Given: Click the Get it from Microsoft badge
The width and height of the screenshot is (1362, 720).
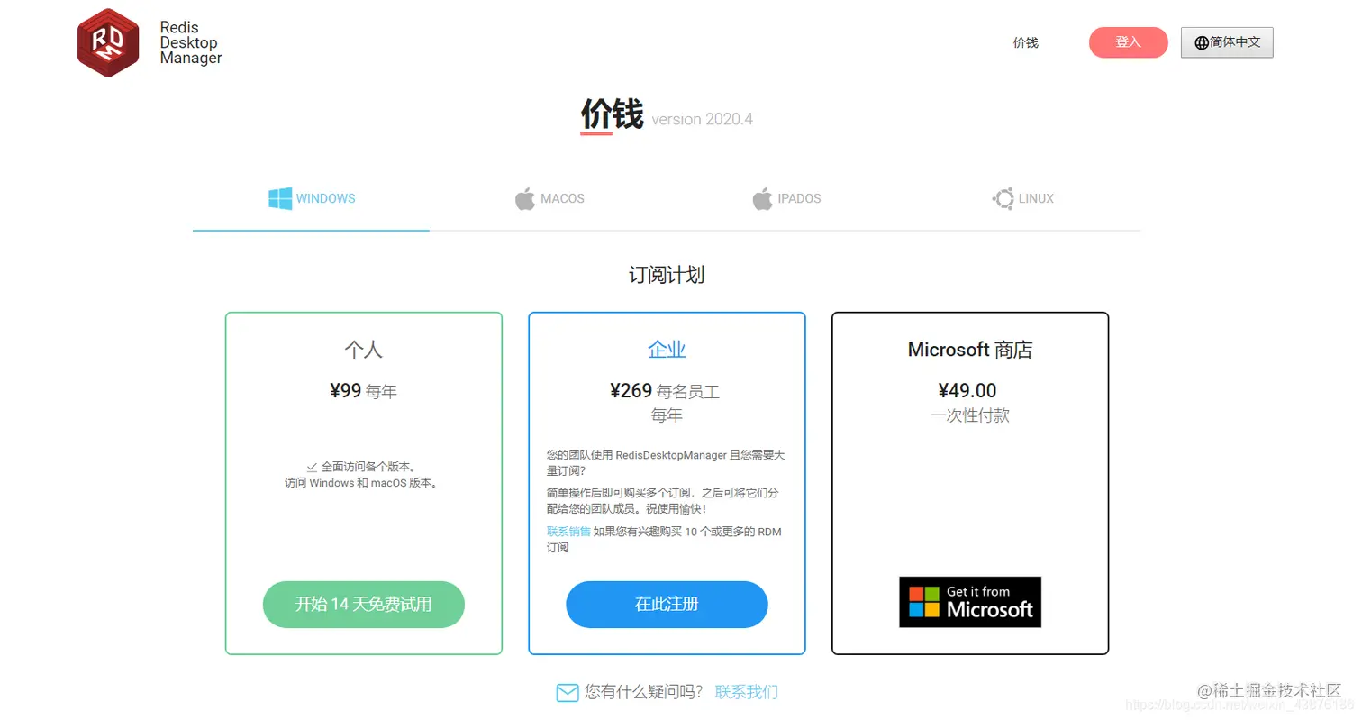Looking at the screenshot, I should [x=970, y=602].
